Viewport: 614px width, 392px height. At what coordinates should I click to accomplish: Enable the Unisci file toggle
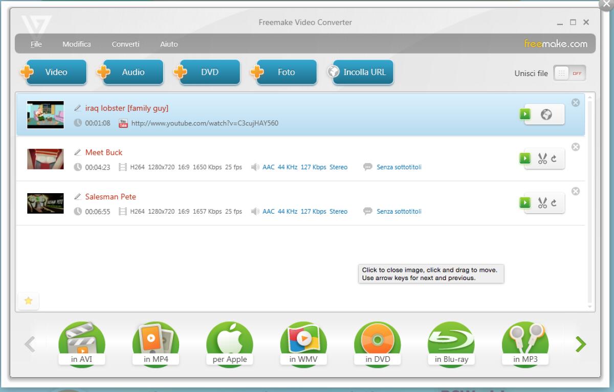[569, 73]
